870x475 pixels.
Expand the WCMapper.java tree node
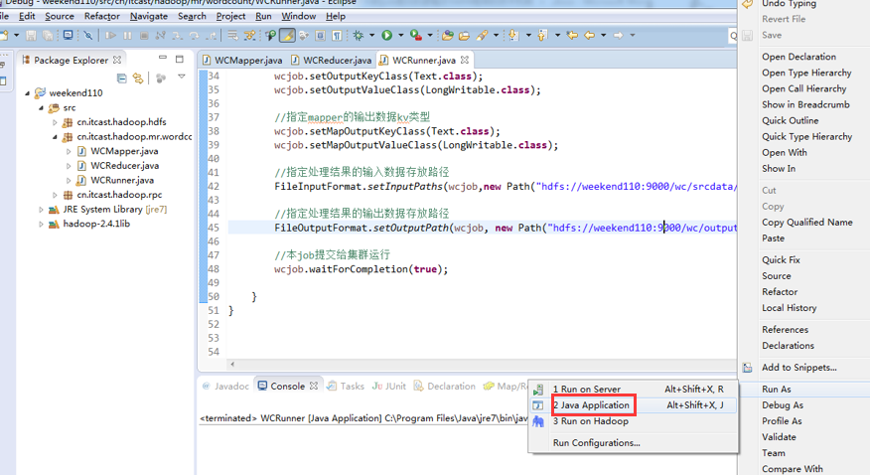[x=69, y=151]
